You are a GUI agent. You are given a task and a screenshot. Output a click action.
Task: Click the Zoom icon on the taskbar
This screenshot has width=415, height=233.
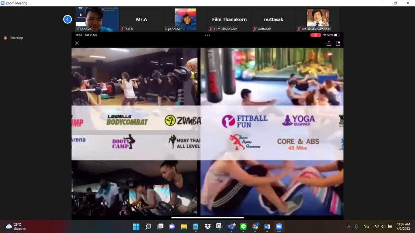click(279, 227)
